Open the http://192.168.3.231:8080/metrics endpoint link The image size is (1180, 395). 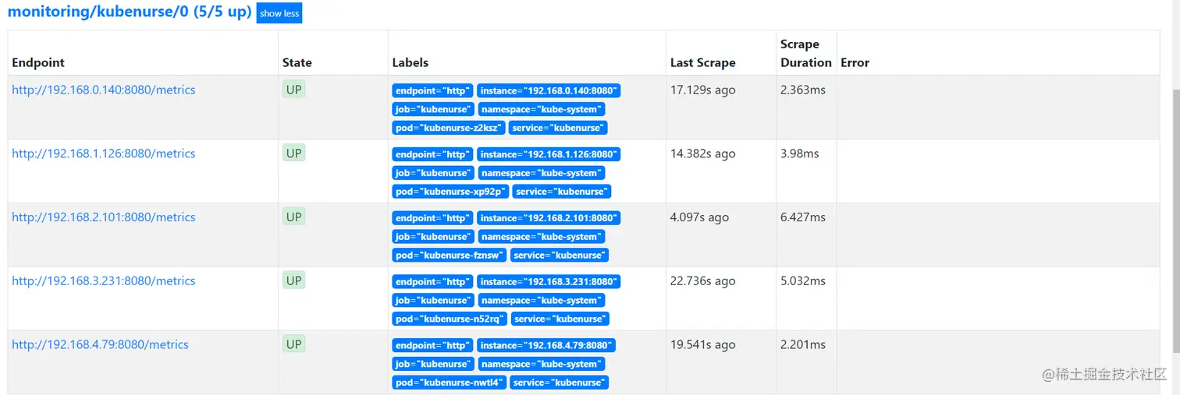[104, 281]
